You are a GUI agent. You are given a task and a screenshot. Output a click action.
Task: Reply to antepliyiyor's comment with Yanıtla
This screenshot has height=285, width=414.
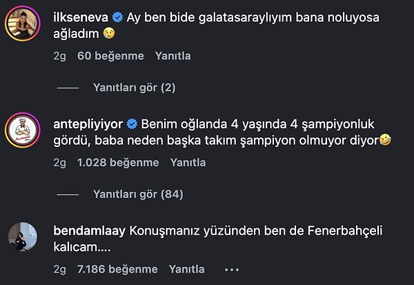pyautogui.click(x=188, y=163)
